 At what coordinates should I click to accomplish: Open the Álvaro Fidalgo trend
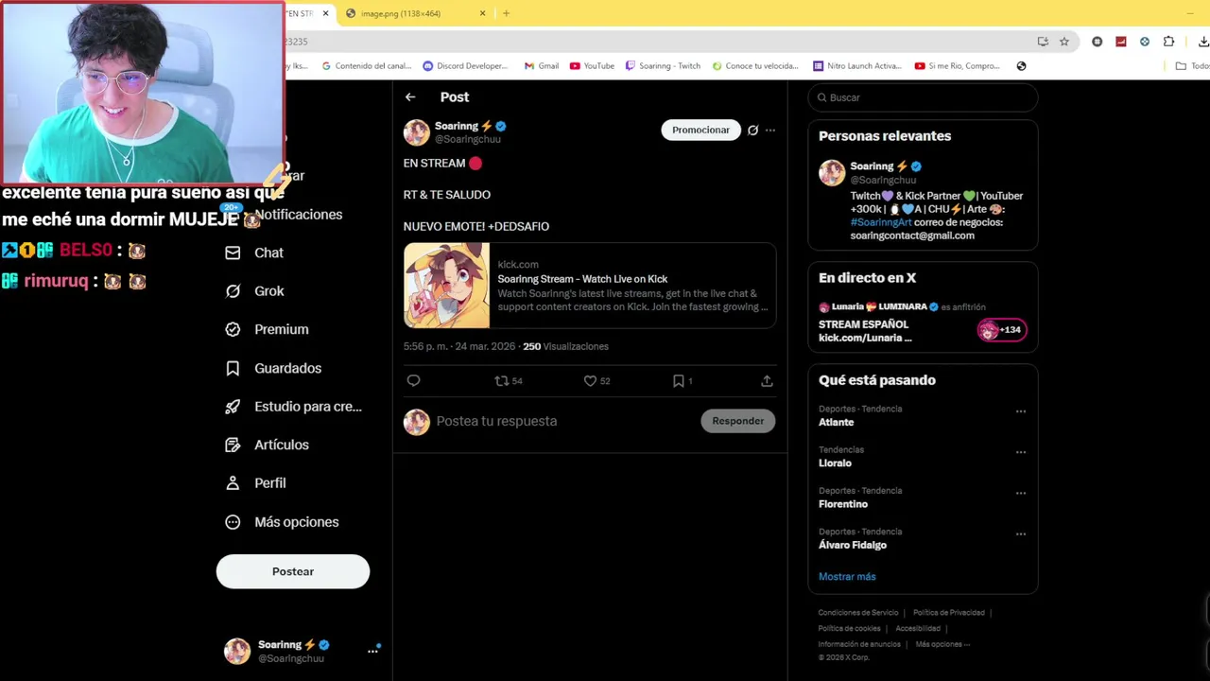(853, 545)
